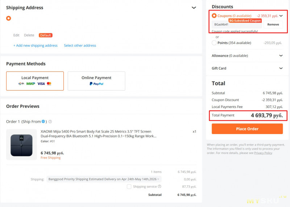Click the PayPal logo
This screenshot has height=207, width=290.
point(96,84)
